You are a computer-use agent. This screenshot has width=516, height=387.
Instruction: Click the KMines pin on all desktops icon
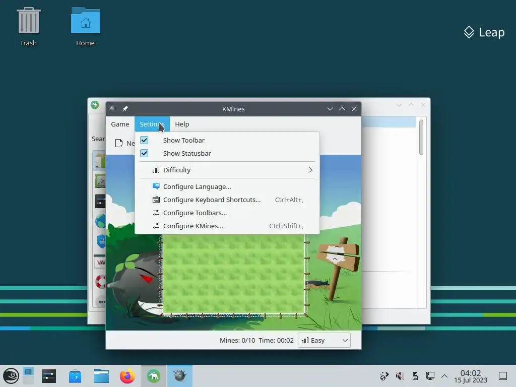pyautogui.click(x=125, y=109)
